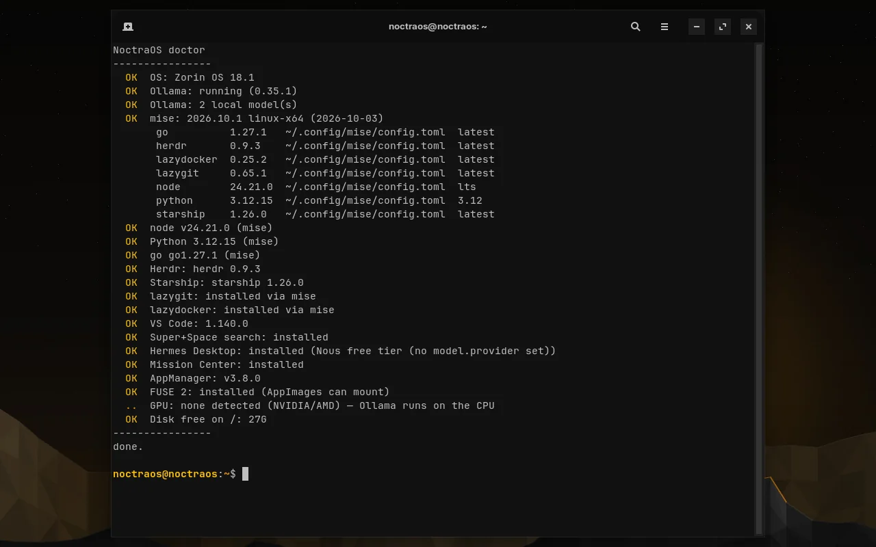The width and height of the screenshot is (876, 547).
Task: Click the "lts" tag in the node row
Action: click(x=467, y=187)
